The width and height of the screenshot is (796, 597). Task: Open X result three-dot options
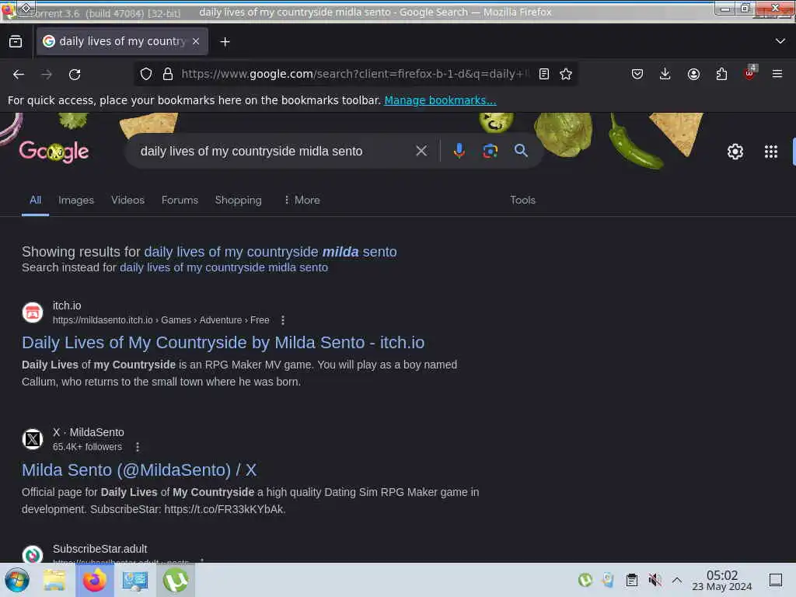coord(137,447)
